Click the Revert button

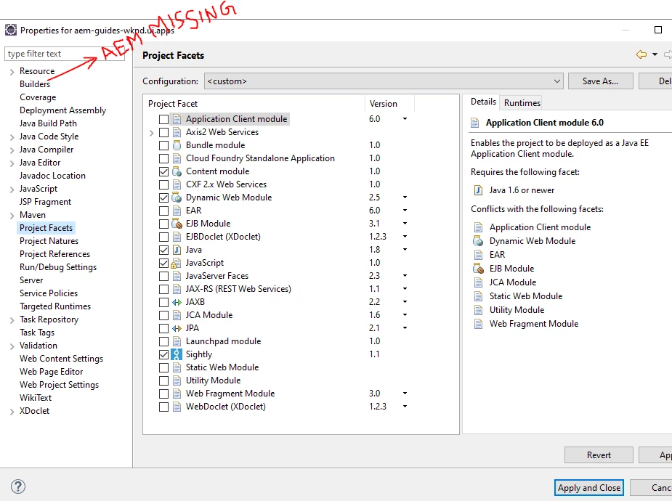599,455
